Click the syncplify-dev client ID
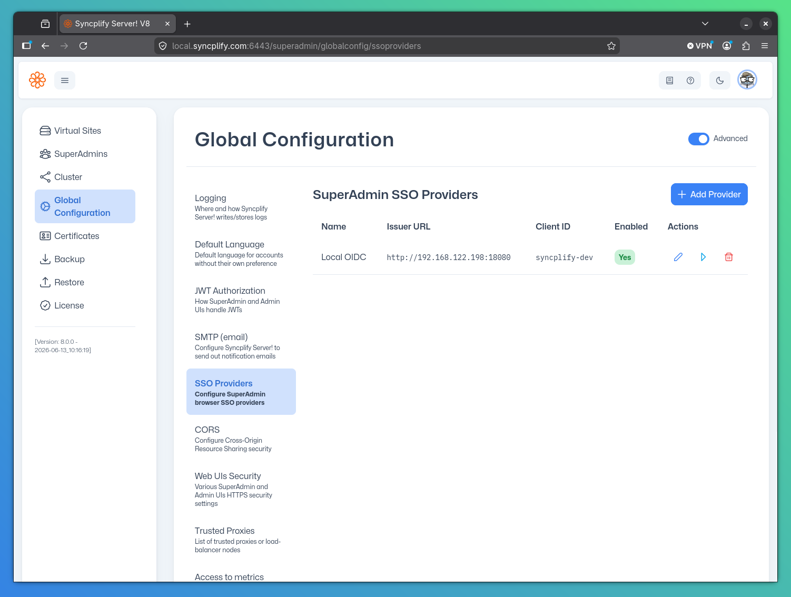Viewport: 791px width, 597px height. click(564, 257)
